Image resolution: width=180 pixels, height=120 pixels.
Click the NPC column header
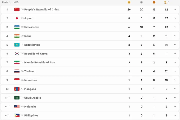pyautogui.click(x=16, y=2)
